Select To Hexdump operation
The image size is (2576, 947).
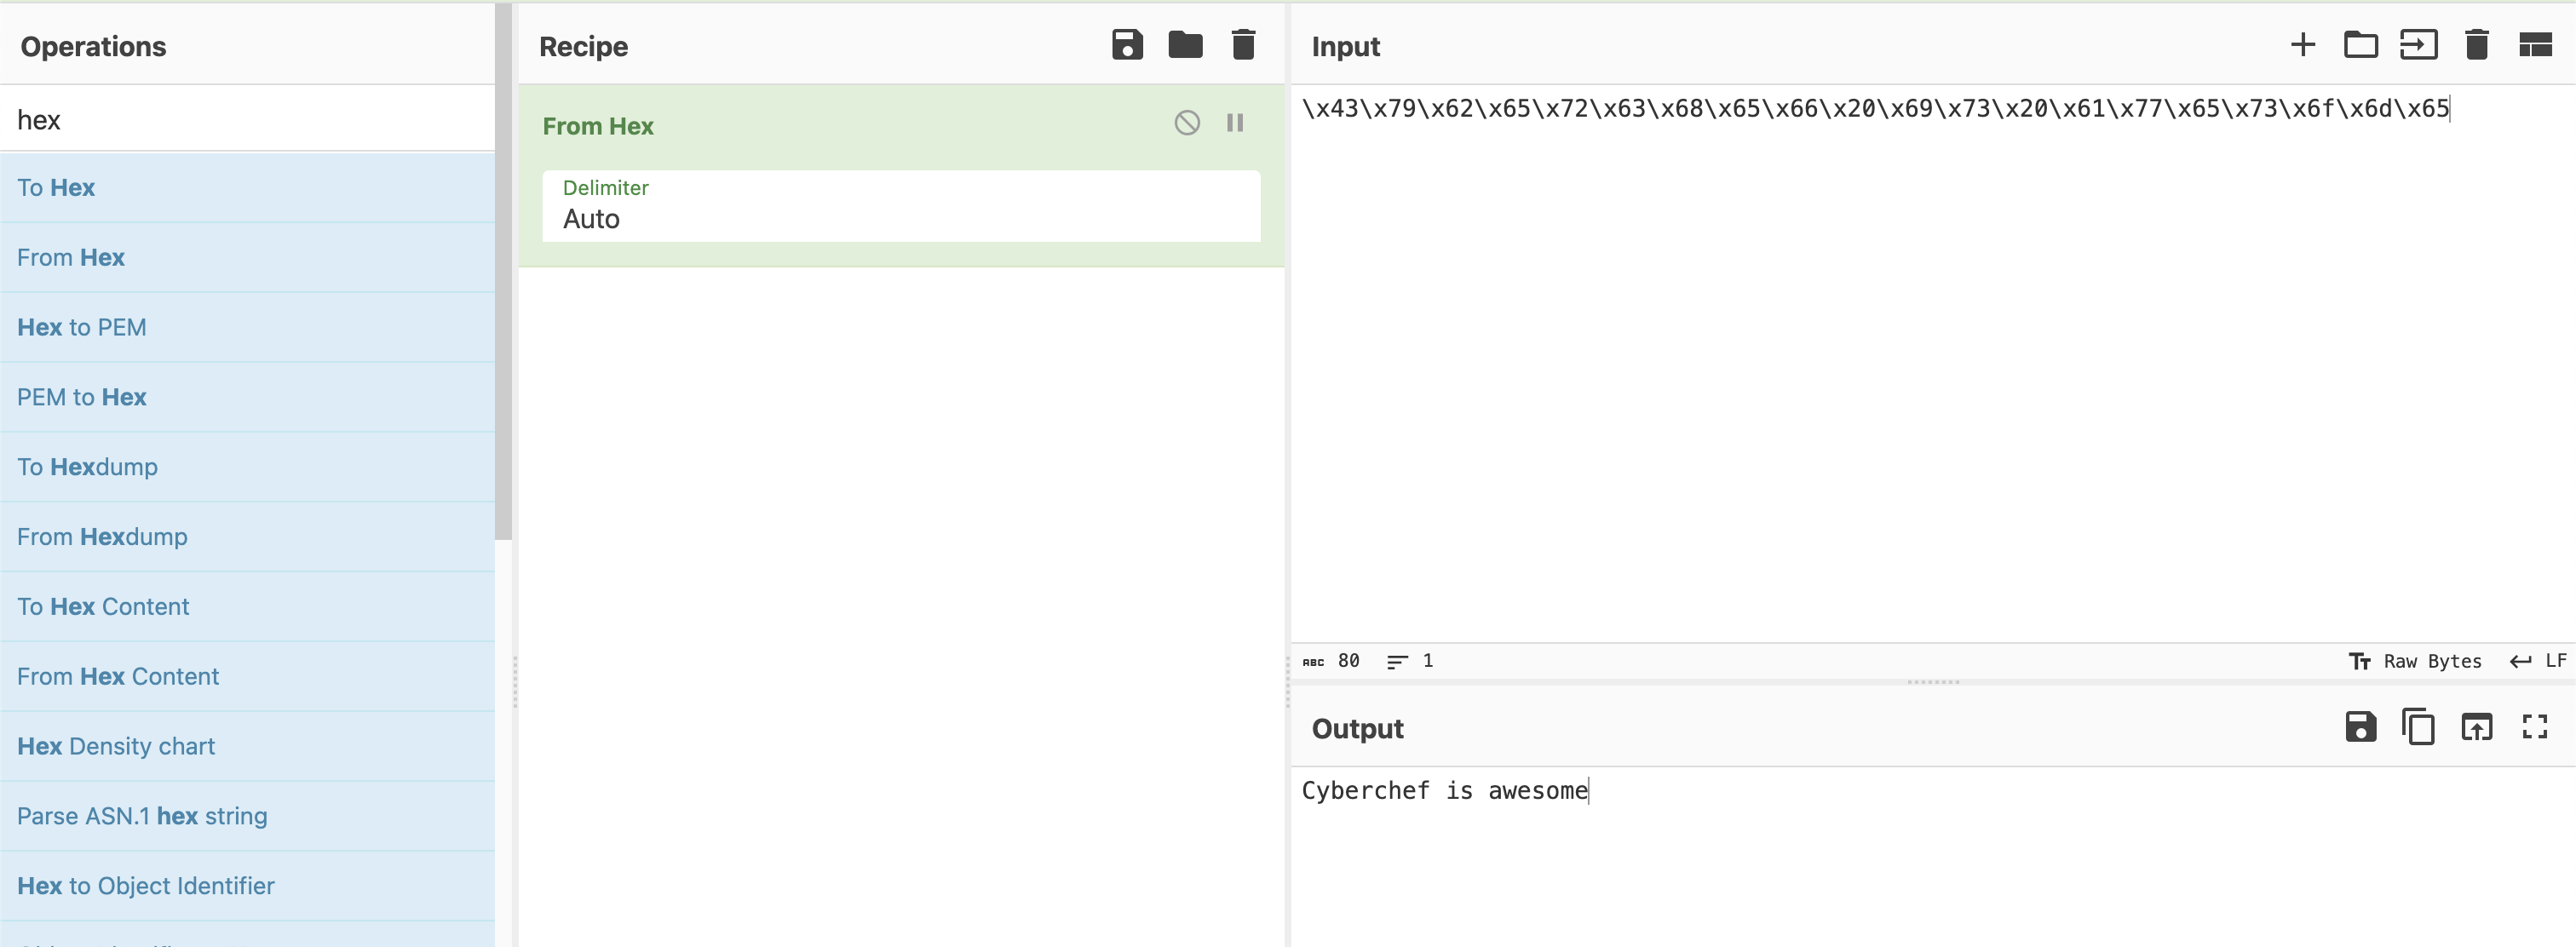[x=88, y=467]
